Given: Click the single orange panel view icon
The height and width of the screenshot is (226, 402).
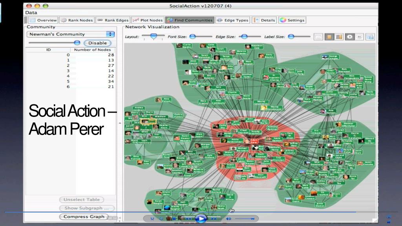Looking at the screenshot, I should [x=329, y=37].
